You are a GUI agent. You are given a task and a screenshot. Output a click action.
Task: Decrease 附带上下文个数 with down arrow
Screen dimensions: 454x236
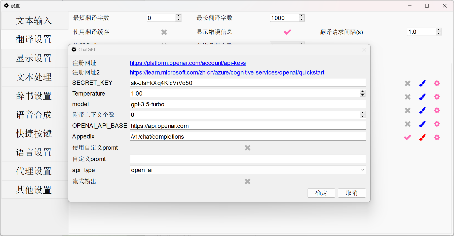coord(362,116)
